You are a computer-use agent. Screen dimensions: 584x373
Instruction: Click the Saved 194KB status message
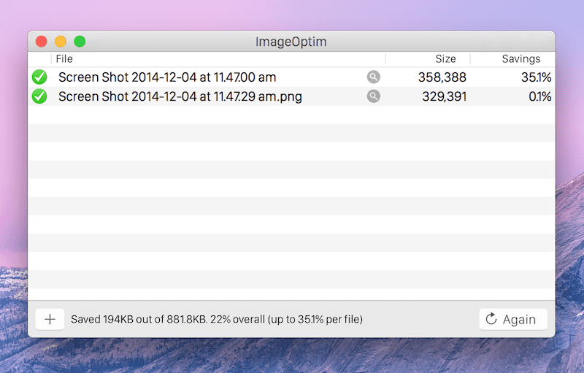pyautogui.click(x=217, y=320)
